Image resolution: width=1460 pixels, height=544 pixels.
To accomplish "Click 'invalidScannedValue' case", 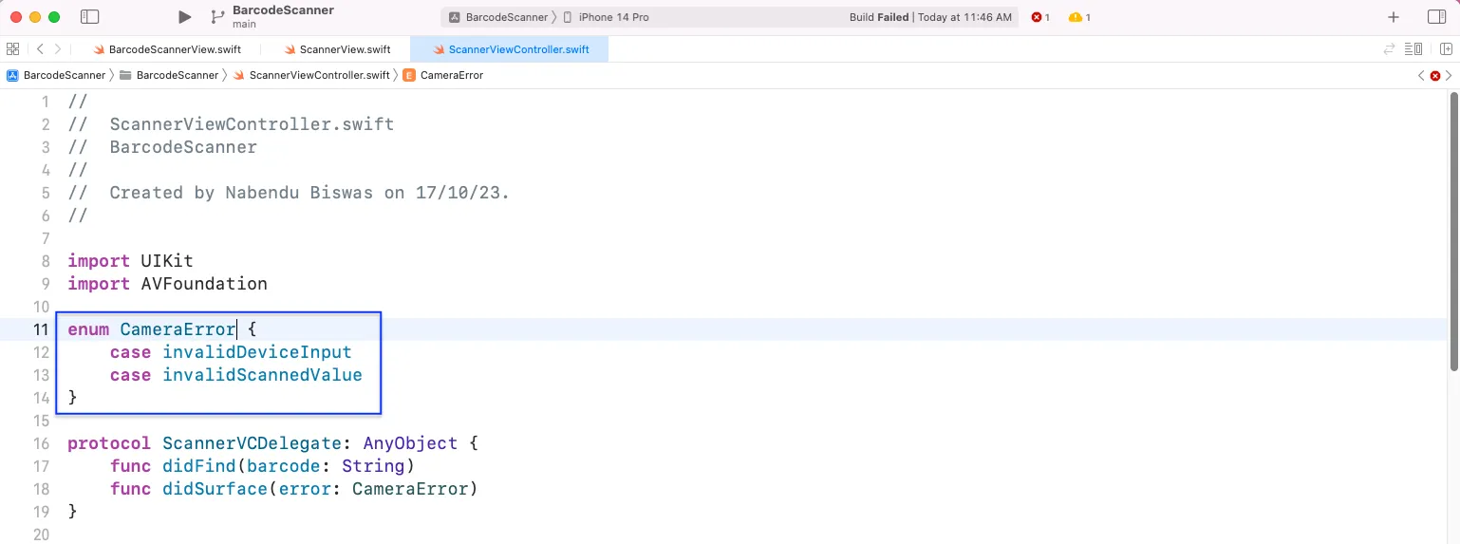I will pyautogui.click(x=262, y=375).
